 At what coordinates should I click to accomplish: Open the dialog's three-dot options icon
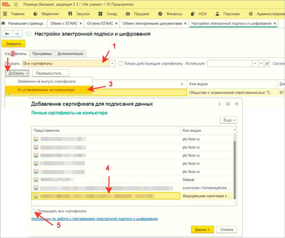(x=219, y=104)
